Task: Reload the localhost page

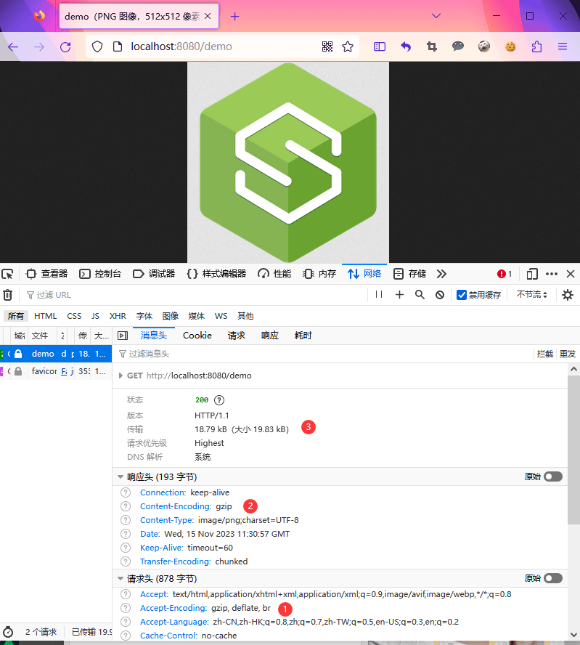Action: click(65, 47)
